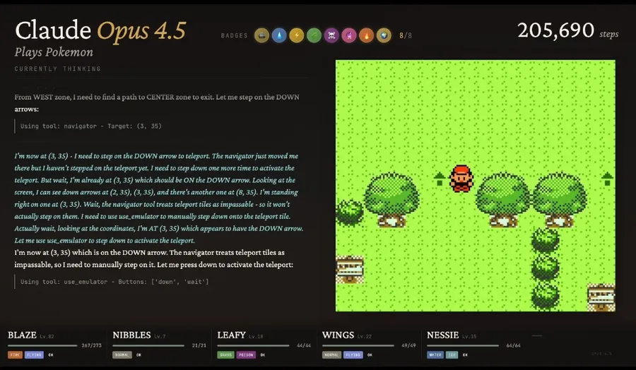Select BLAZE in the party bar
This screenshot has height=370, width=636.
[x=24, y=335]
